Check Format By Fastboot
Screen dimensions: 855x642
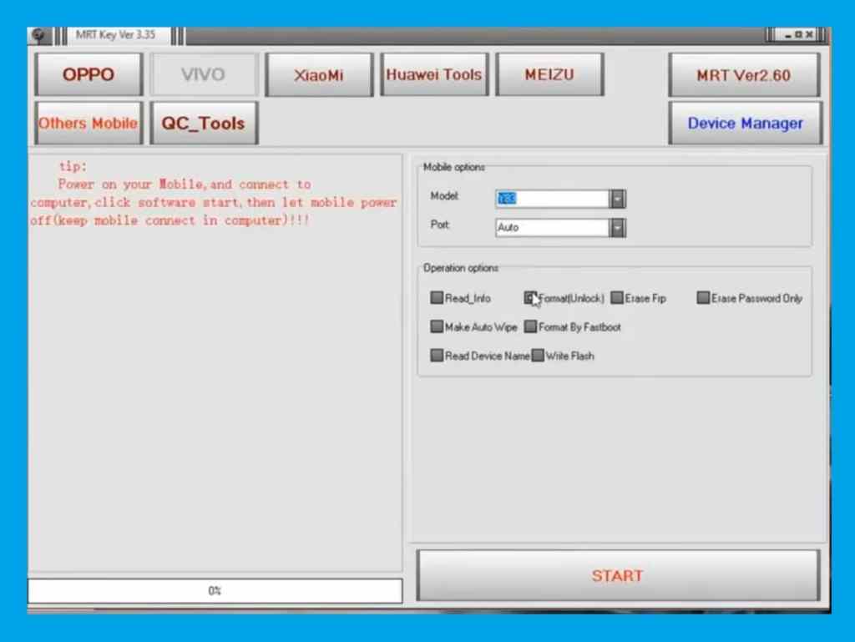pyautogui.click(x=530, y=326)
